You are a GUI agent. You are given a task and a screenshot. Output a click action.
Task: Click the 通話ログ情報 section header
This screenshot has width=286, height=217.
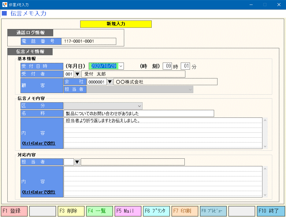click(30, 33)
